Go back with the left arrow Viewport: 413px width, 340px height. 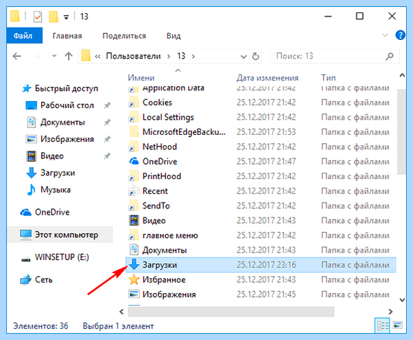tap(17, 56)
